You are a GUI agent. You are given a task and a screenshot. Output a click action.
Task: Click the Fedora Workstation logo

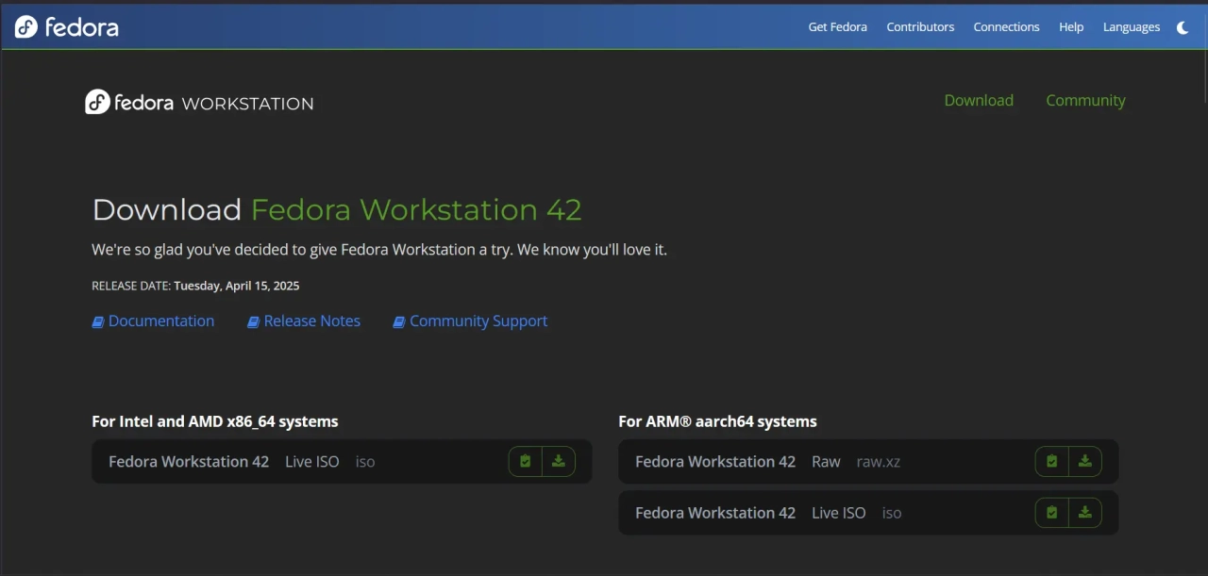pos(199,102)
